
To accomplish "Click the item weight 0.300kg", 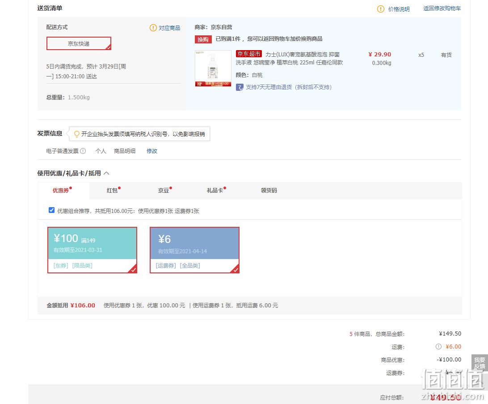I will 382,63.
